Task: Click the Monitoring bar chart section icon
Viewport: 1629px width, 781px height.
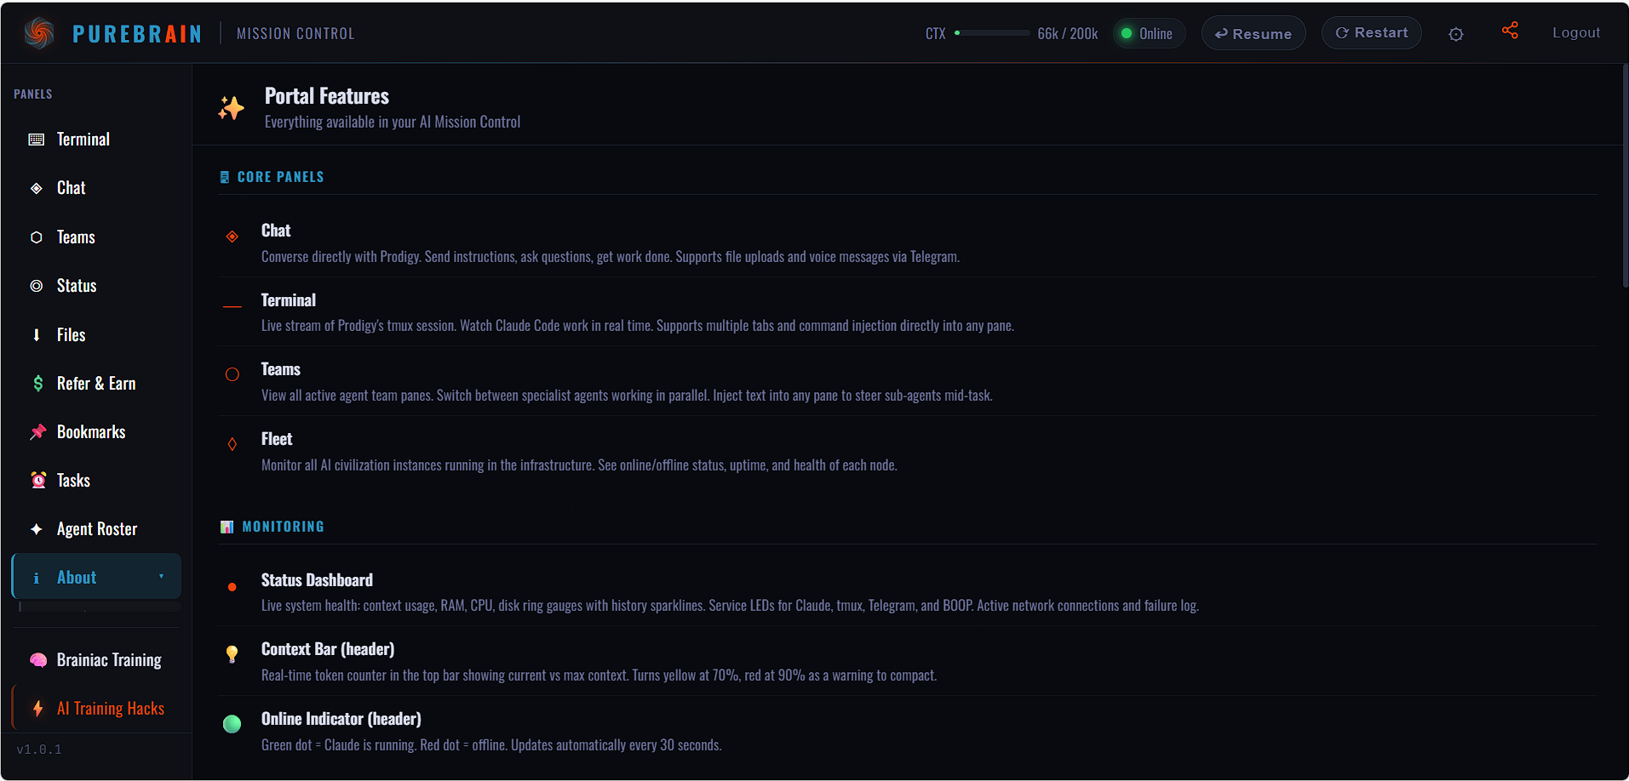Action: coord(227,527)
